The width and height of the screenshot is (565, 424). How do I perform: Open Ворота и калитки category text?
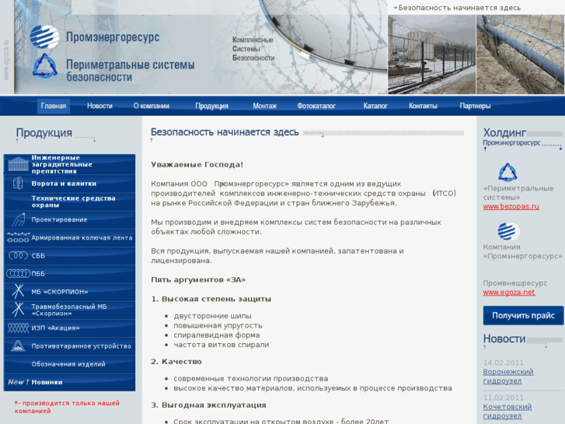pos(64,184)
